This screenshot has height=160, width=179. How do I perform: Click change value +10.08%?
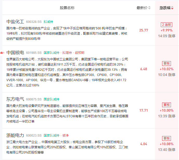coord(167,144)
